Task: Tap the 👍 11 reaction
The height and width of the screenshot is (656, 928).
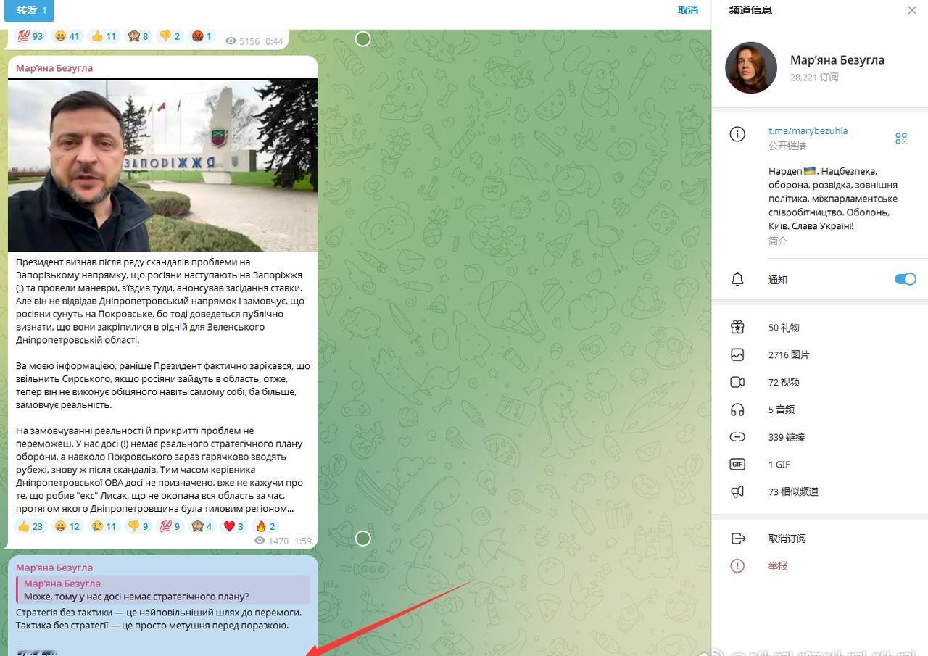Action: [104, 36]
